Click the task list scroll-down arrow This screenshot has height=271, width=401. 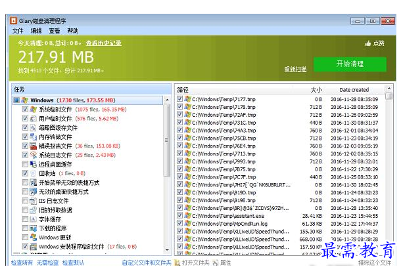click(167, 250)
